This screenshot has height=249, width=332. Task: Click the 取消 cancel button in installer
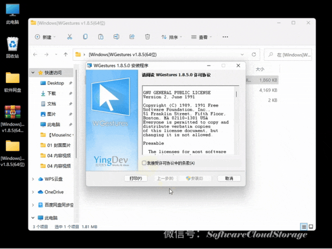(x=229, y=178)
